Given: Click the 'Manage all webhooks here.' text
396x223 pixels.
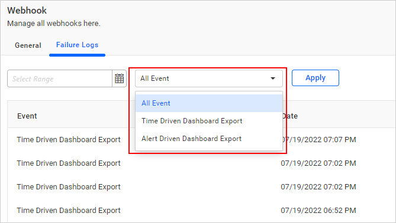Looking at the screenshot, I should tap(54, 24).
